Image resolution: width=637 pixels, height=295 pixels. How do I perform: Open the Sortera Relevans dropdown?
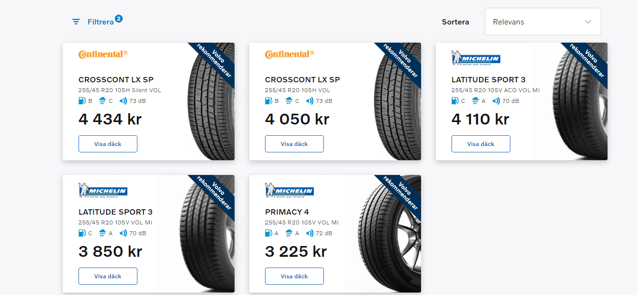543,22
